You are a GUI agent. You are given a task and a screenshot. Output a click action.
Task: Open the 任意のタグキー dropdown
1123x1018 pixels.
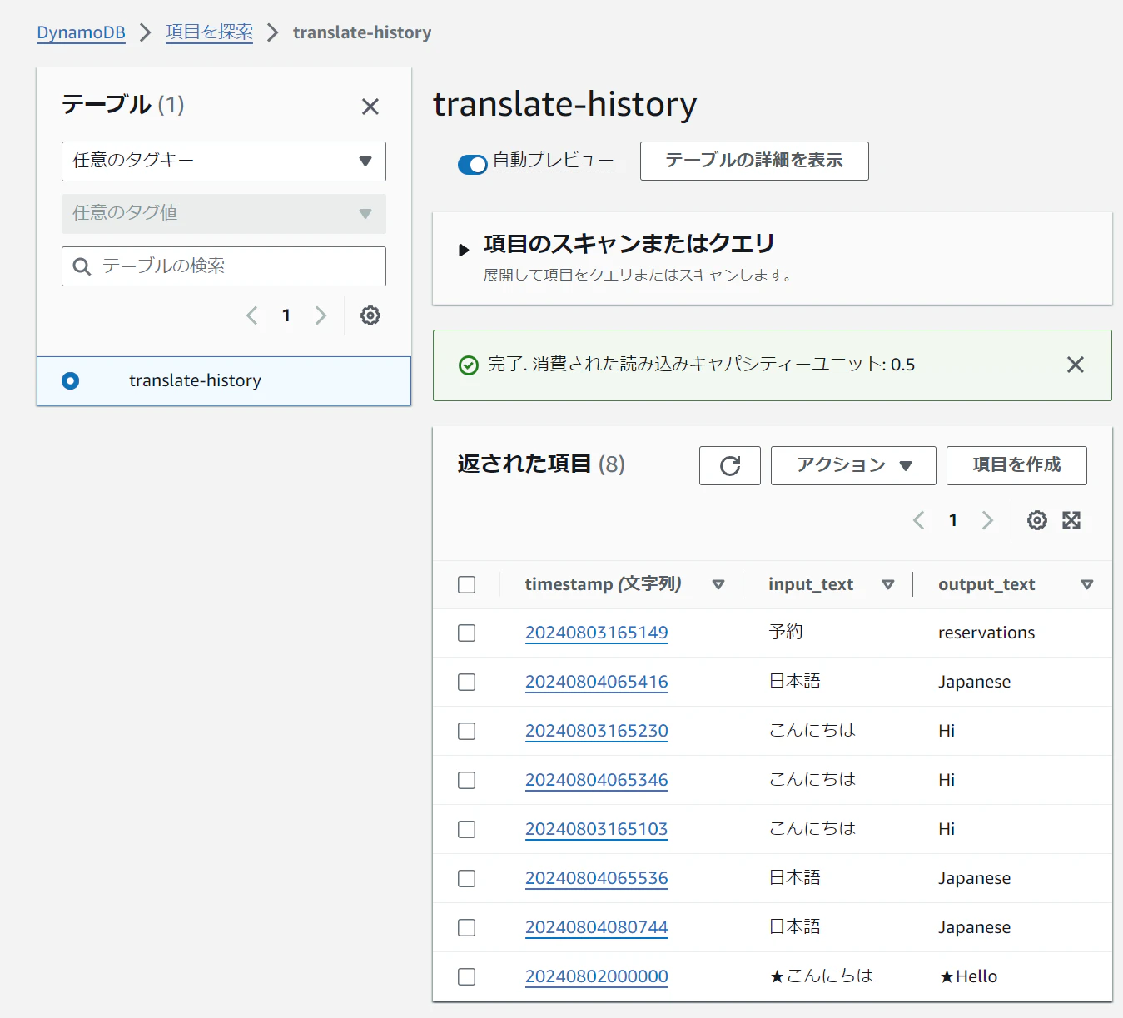[224, 161]
